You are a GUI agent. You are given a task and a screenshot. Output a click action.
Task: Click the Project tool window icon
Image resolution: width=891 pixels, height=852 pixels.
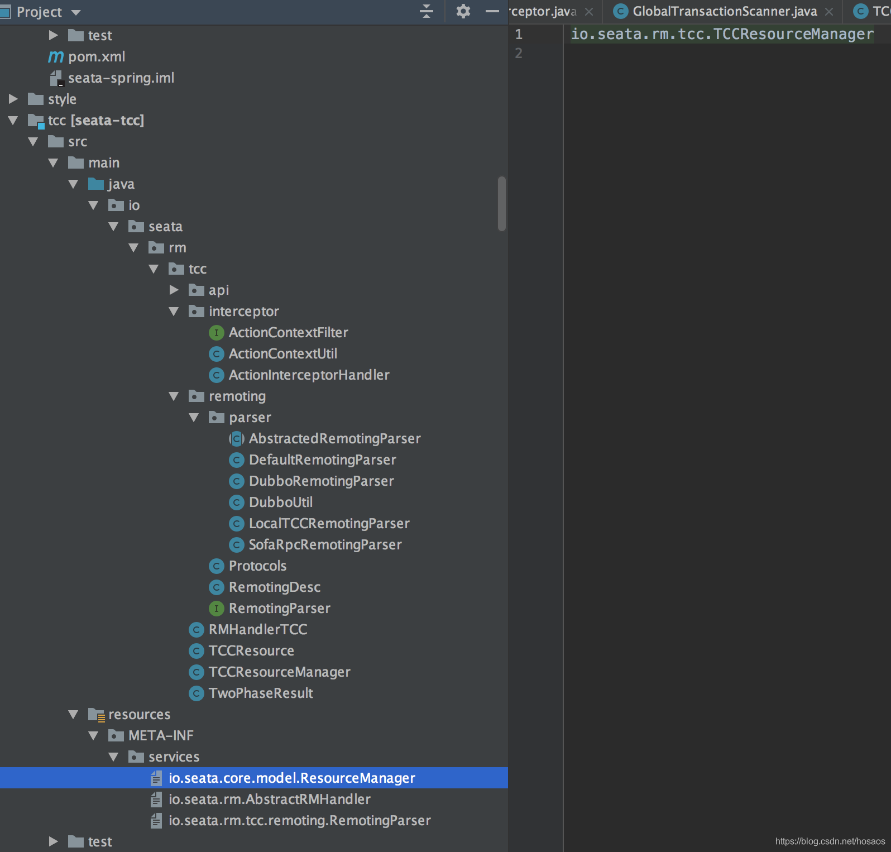6,11
